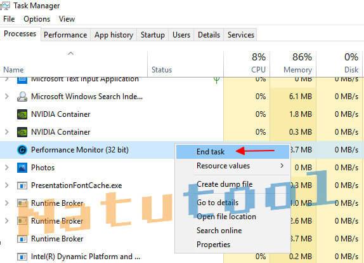Choose Create dump file option
The height and width of the screenshot is (263, 364).
[233, 184]
